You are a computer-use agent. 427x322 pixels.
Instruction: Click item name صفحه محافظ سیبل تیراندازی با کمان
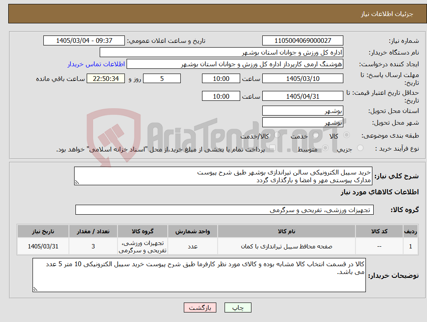287,246
